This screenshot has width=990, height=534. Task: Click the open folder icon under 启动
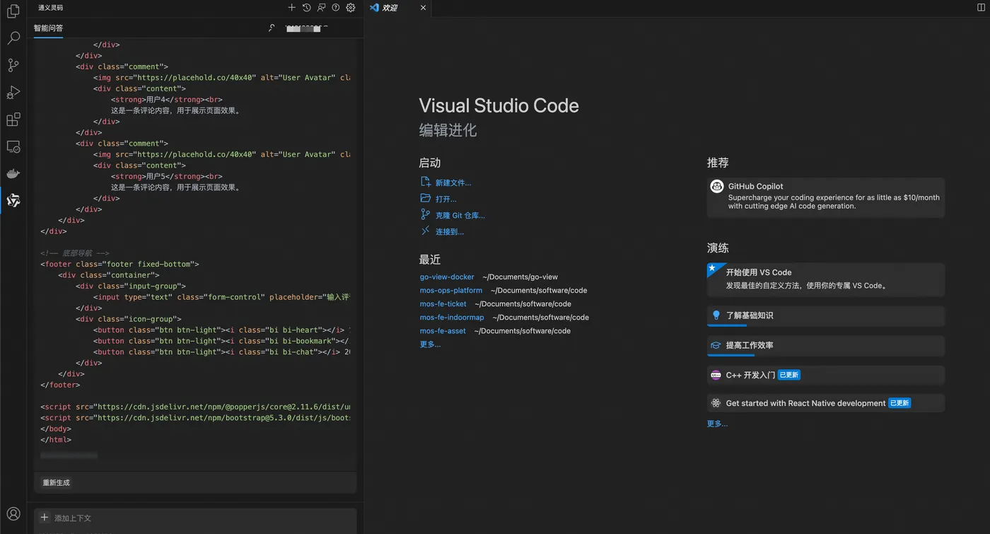[425, 199]
